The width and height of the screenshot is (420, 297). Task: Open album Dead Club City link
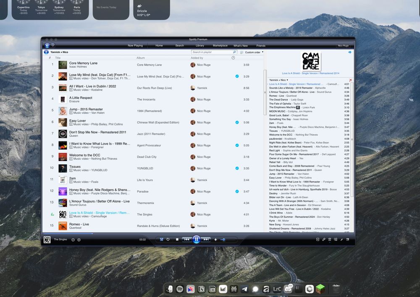pos(147,157)
